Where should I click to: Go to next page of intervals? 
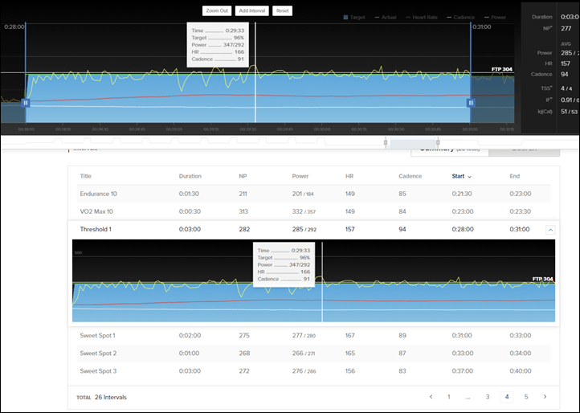[545, 397]
